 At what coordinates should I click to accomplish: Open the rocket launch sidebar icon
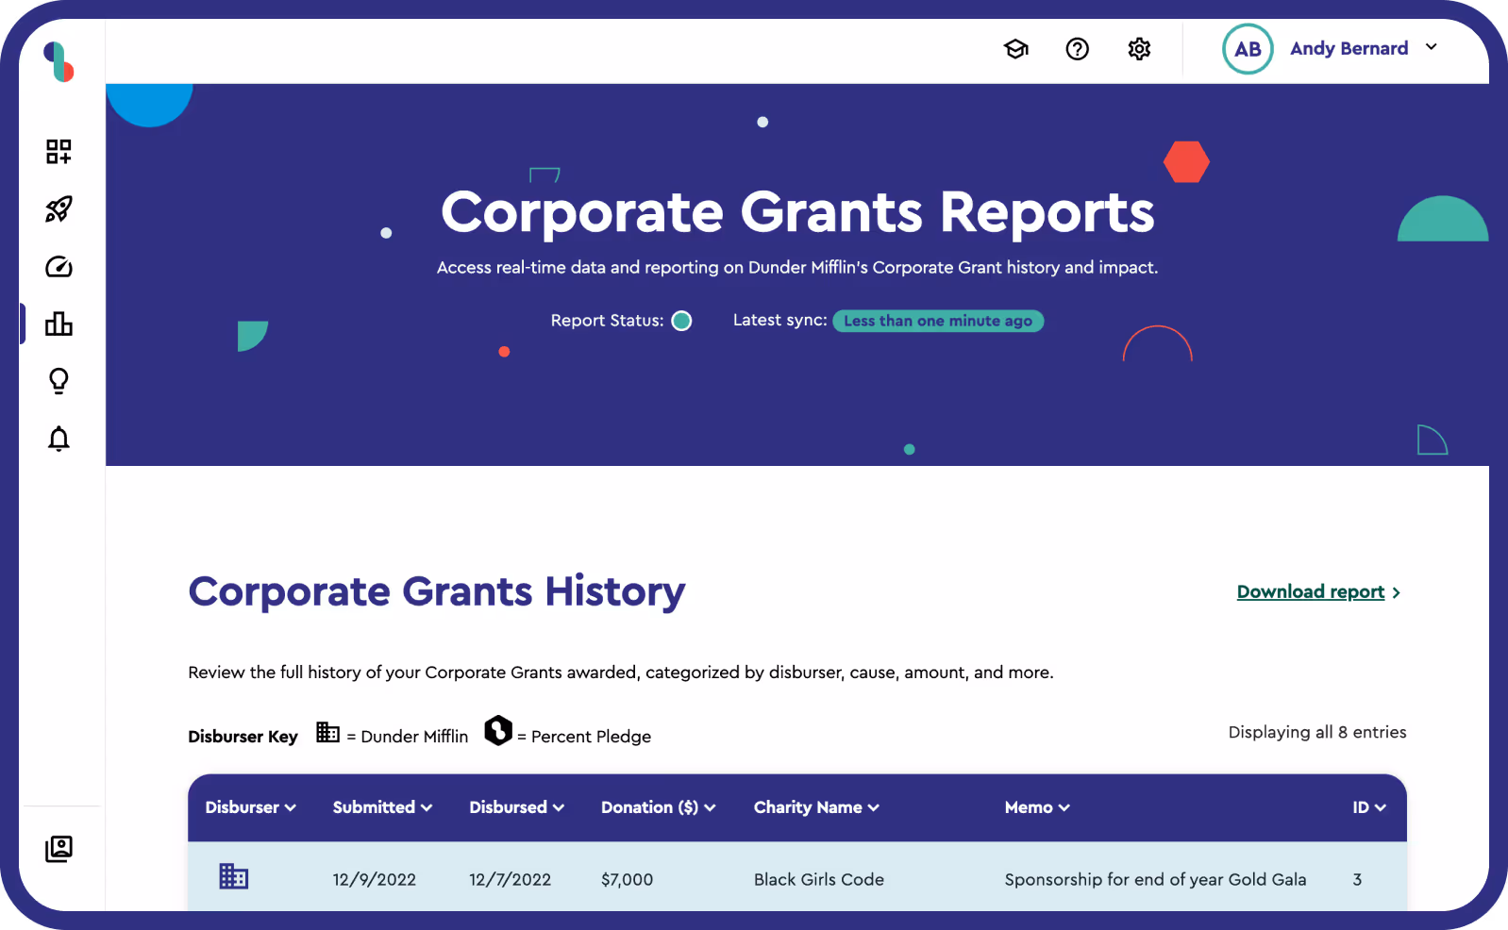tap(59, 209)
